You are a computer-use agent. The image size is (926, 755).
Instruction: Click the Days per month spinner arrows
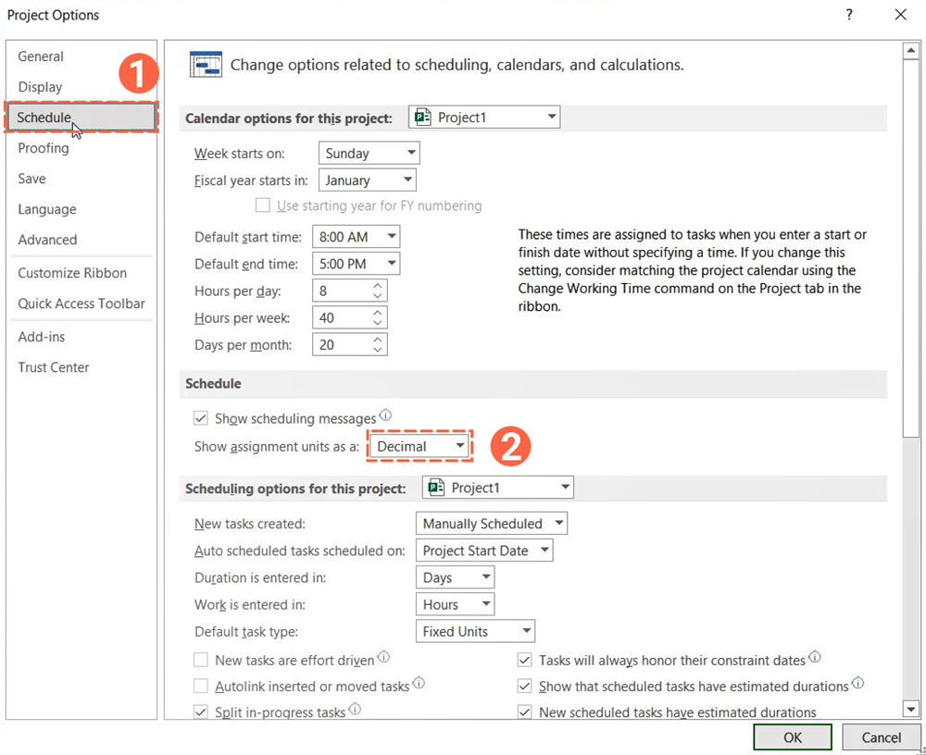click(378, 345)
